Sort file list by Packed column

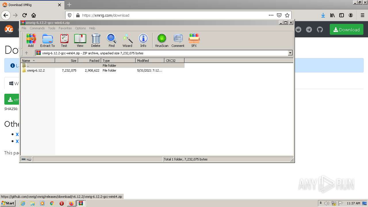coord(89,61)
